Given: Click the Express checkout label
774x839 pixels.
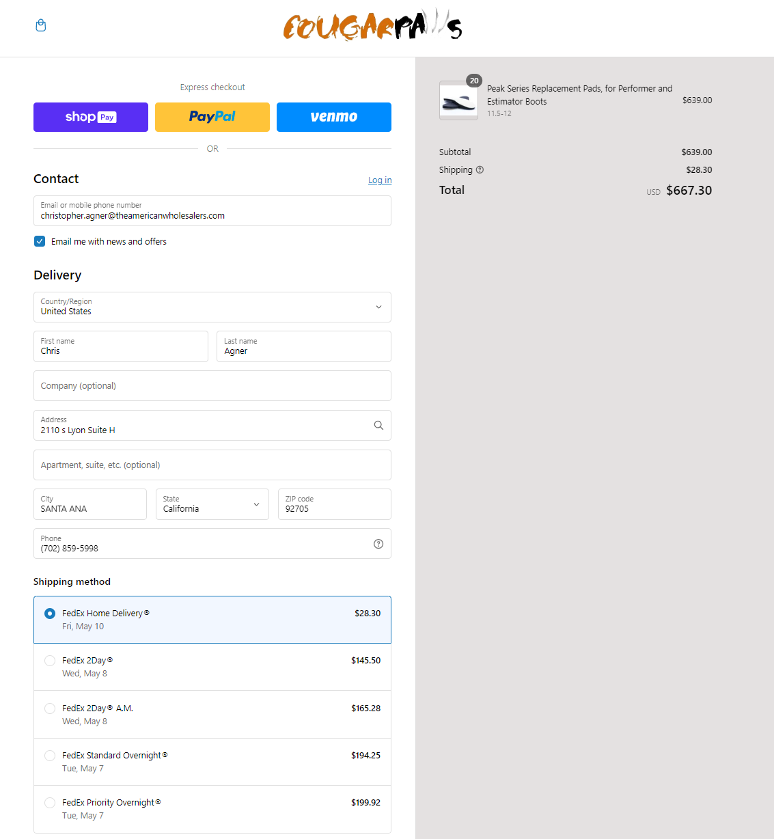Looking at the screenshot, I should [212, 87].
